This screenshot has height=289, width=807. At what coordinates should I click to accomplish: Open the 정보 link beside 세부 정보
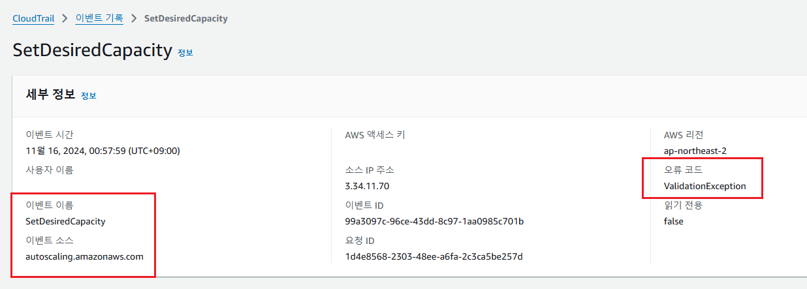(88, 96)
